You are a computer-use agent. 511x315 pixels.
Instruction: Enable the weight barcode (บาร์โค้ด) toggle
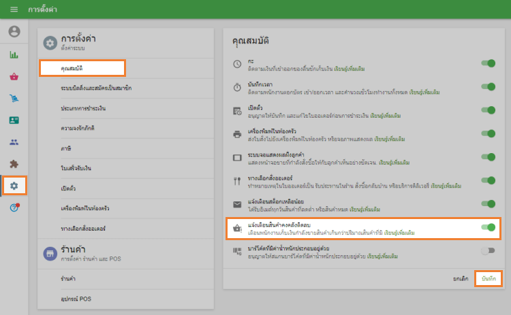pyautogui.click(x=488, y=251)
